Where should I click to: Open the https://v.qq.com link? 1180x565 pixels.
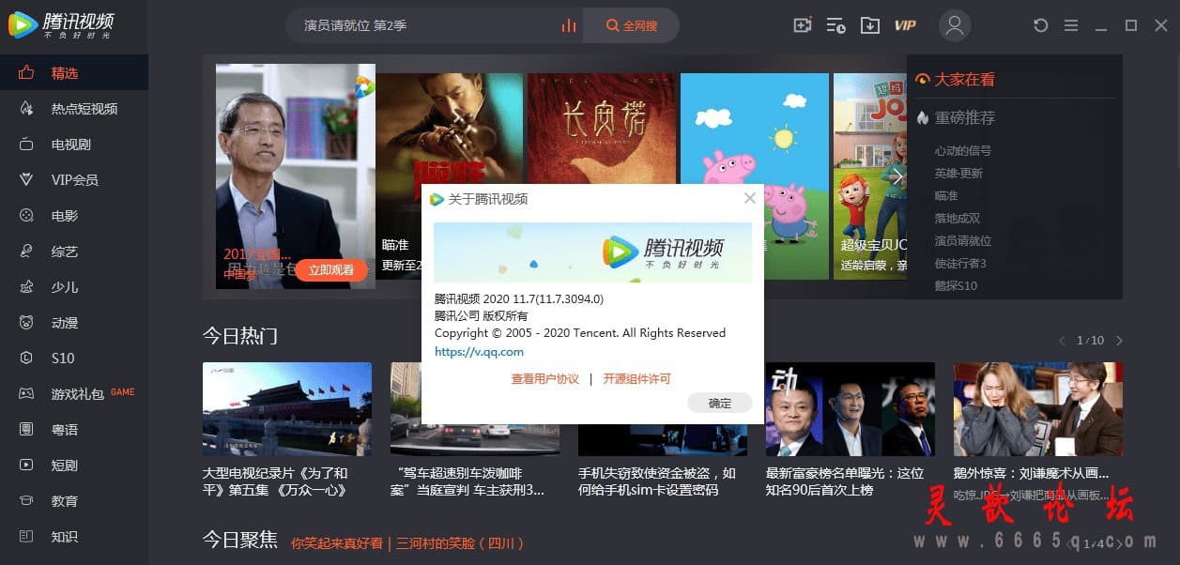point(479,352)
